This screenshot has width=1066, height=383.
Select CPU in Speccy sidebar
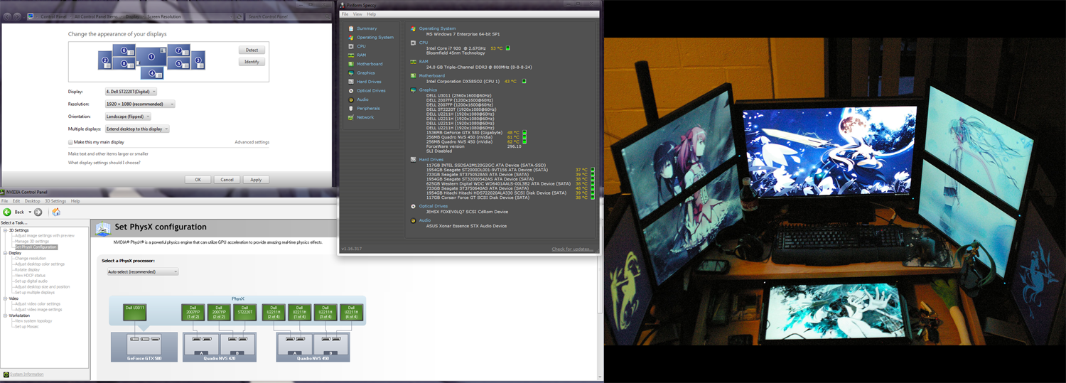tap(361, 46)
